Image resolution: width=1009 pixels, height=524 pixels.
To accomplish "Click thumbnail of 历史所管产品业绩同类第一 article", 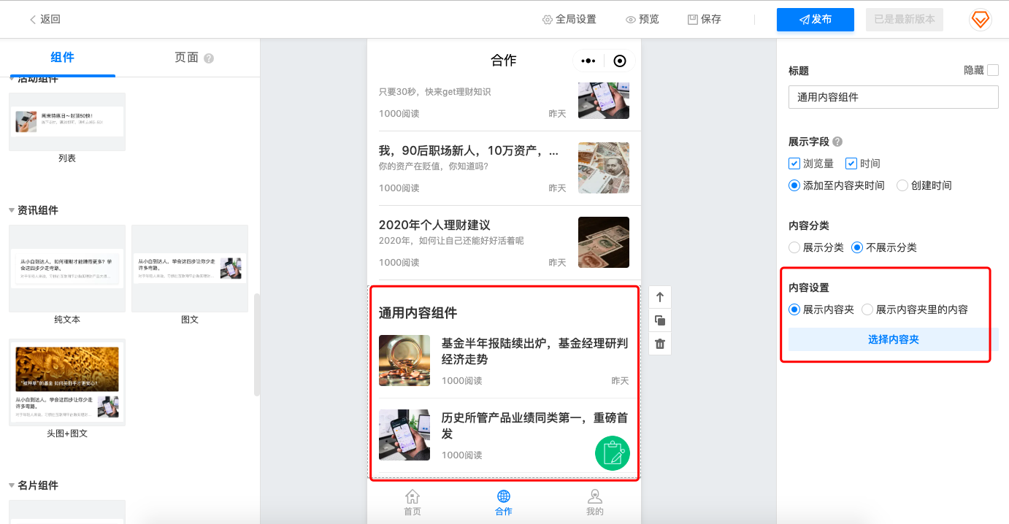I will [x=404, y=435].
